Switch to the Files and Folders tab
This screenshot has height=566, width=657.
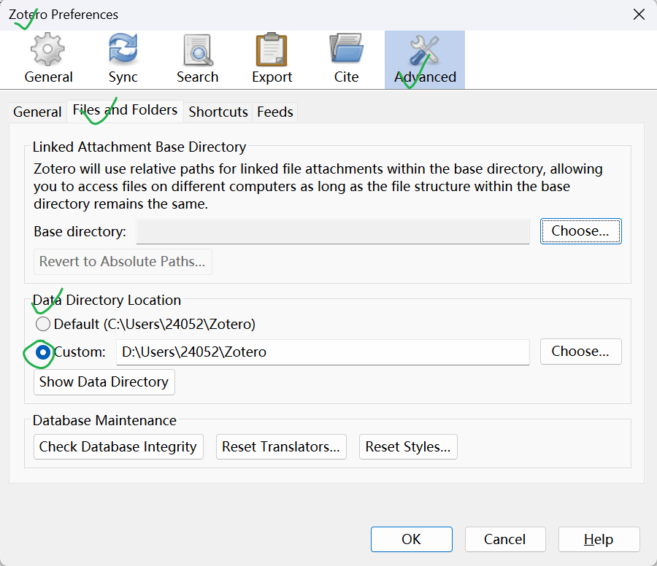pyautogui.click(x=125, y=110)
